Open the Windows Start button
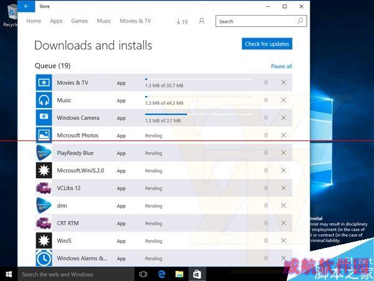Screen dimensions: 374x281 click(x=9, y=274)
